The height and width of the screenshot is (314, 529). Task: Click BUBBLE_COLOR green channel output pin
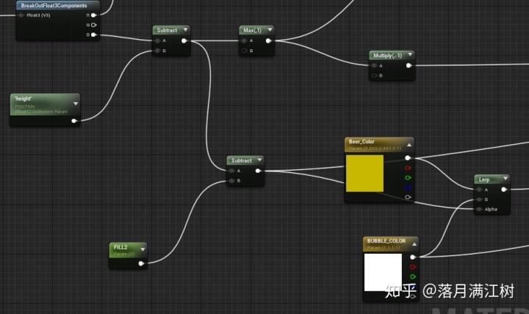coord(412,276)
